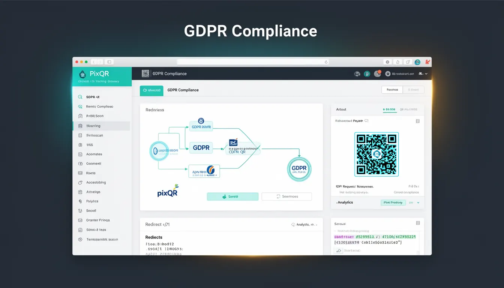
Task: Click the greyed button beside Raohoe
Action: tap(414, 90)
